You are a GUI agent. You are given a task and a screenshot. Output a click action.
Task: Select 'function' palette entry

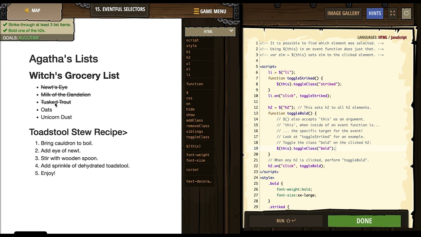pyautogui.click(x=194, y=84)
